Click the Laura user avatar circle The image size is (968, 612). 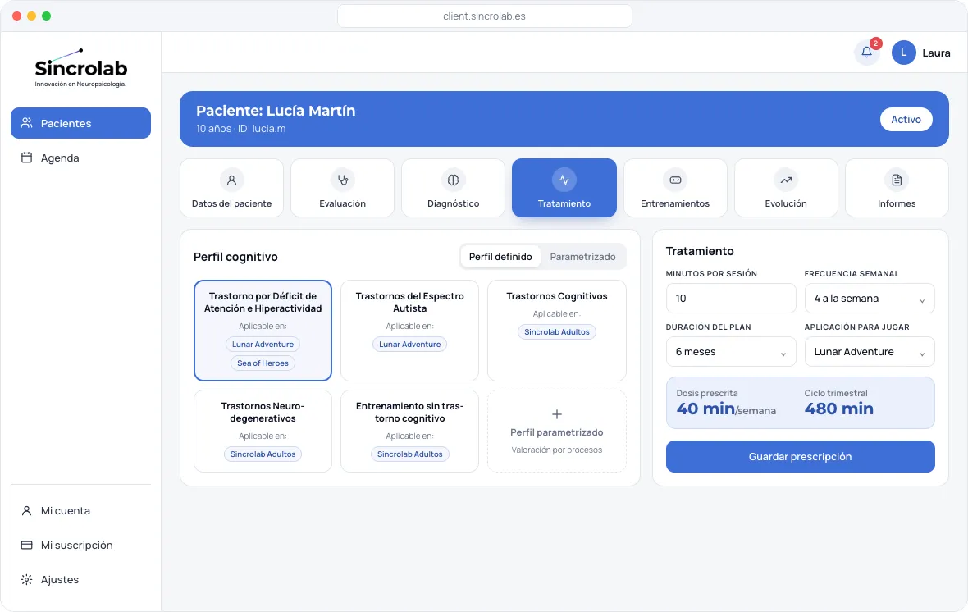[903, 53]
